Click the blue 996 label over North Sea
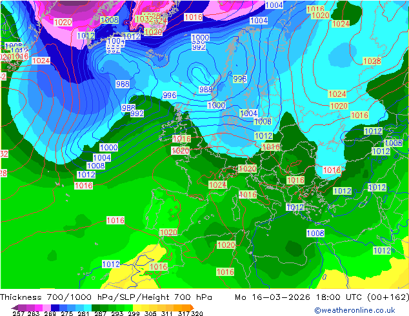The width and height of the screenshot is (409, 316). [169, 95]
